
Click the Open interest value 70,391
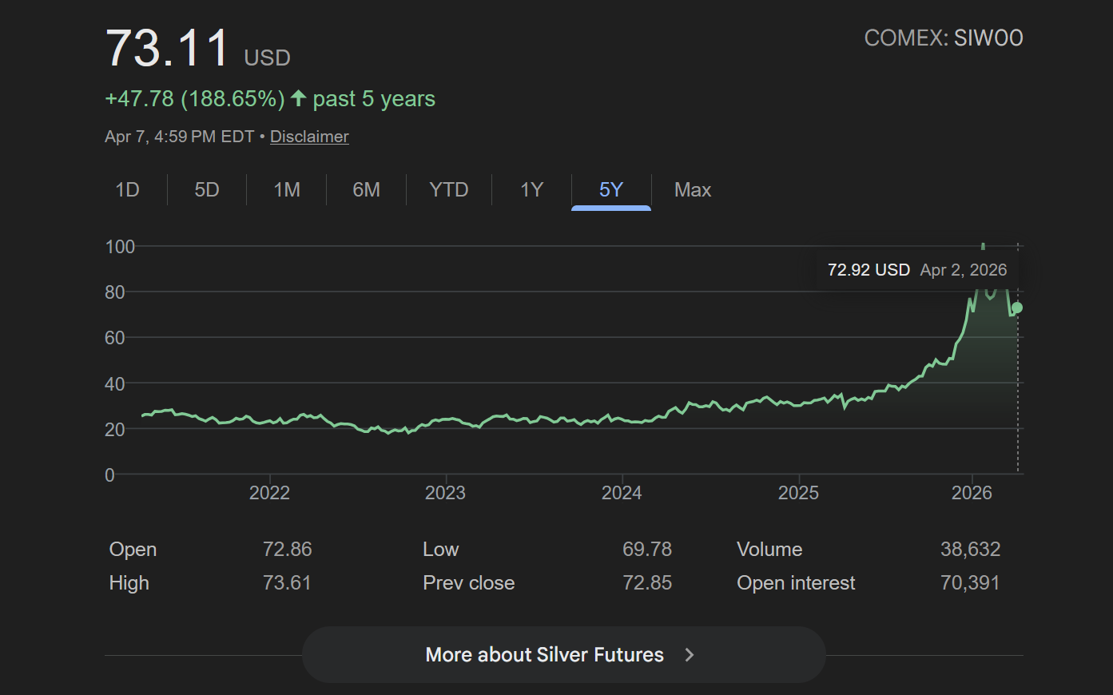(970, 583)
